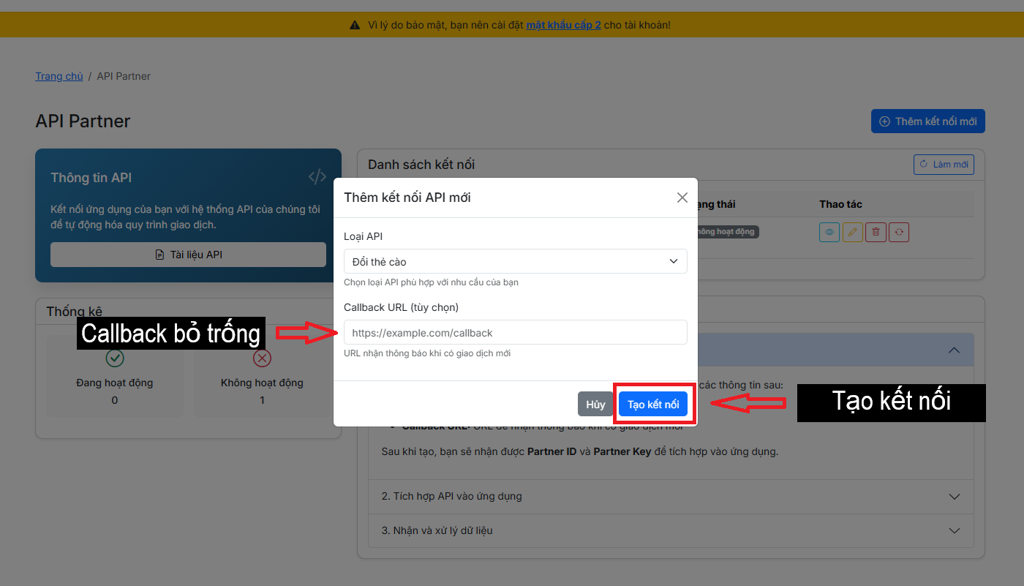Collapse the first open accordion section
Image resolution: width=1024 pixels, height=586 pixels.
pyautogui.click(x=954, y=350)
